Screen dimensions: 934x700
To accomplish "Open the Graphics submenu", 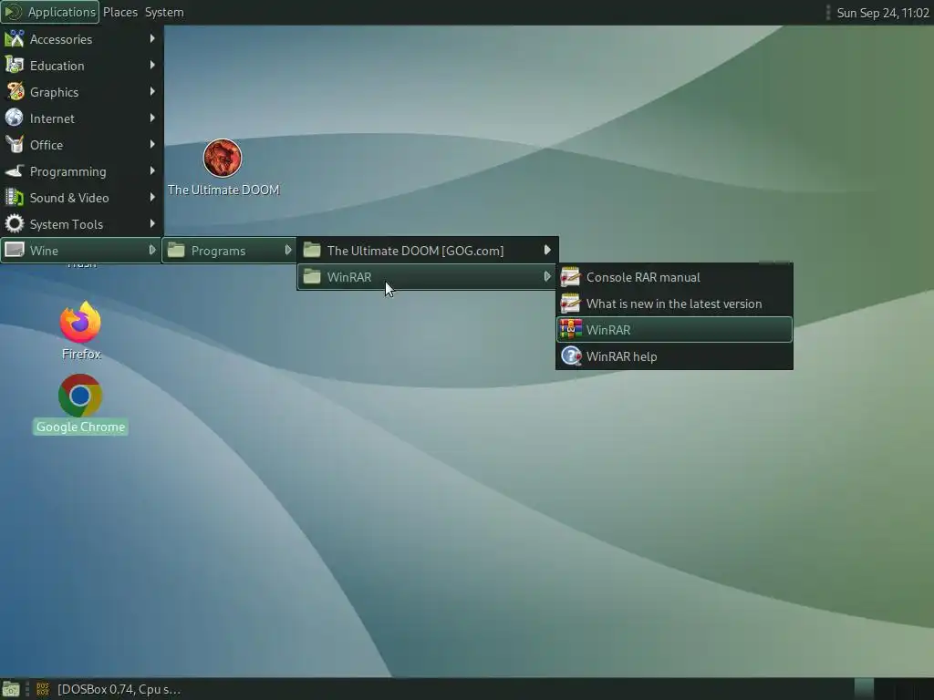I will [x=81, y=92].
